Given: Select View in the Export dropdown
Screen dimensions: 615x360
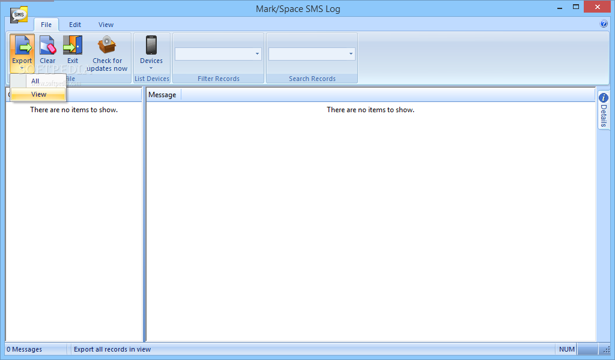Looking at the screenshot, I should (38, 94).
